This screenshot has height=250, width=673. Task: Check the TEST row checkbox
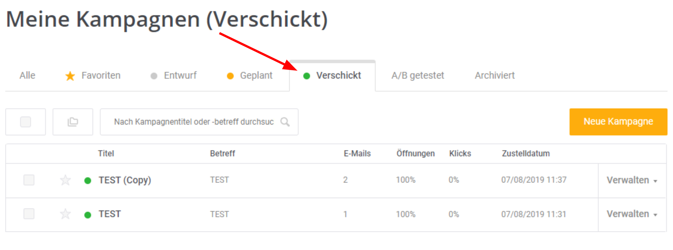point(29,214)
